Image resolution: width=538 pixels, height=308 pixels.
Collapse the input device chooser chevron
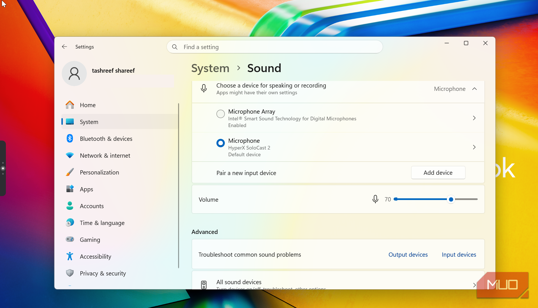click(x=474, y=89)
